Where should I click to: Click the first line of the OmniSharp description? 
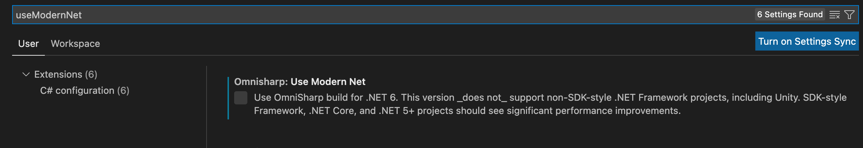[x=515, y=97]
